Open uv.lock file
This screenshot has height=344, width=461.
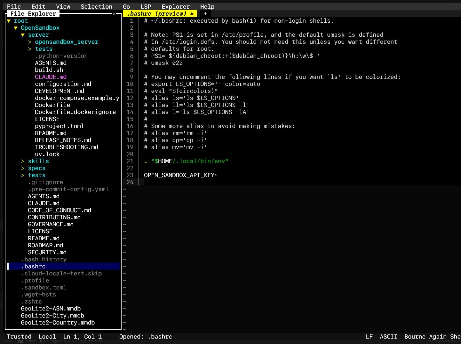[x=47, y=154]
